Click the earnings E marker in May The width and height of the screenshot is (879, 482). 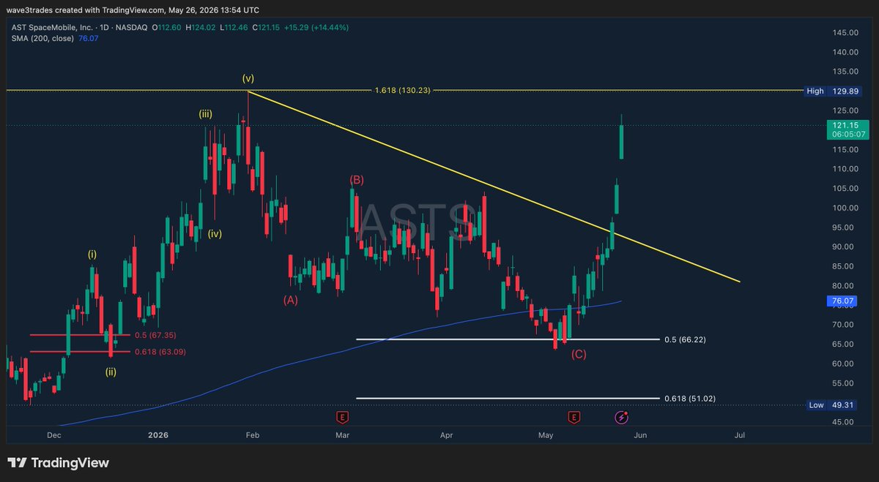(x=574, y=417)
